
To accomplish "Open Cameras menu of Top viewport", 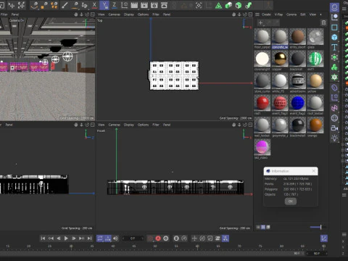I will click(115, 14).
